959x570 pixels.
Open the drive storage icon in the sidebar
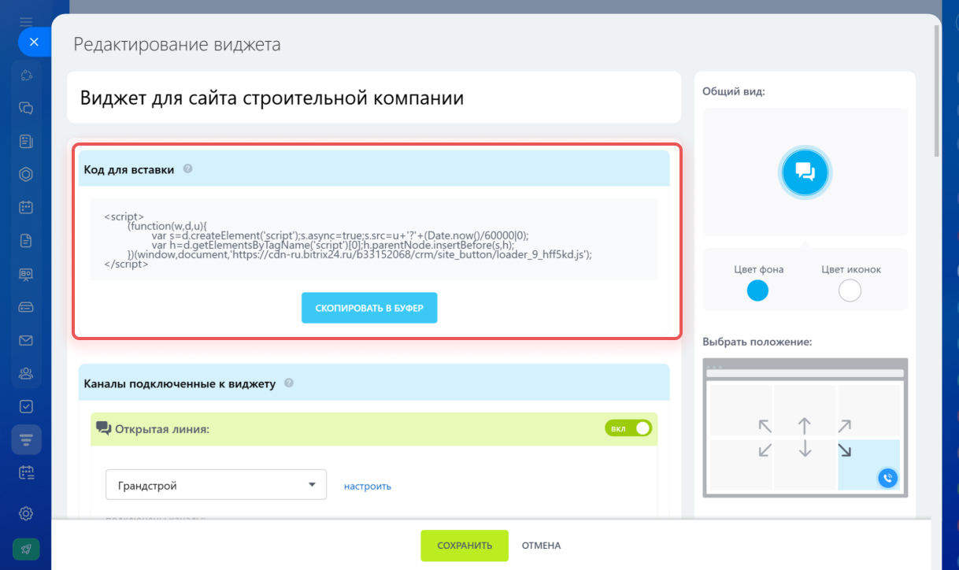(26, 307)
